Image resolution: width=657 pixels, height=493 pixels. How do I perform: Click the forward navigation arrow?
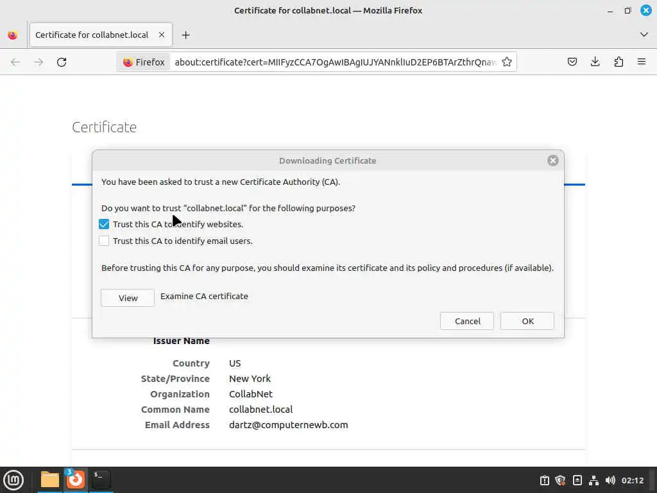tap(38, 62)
